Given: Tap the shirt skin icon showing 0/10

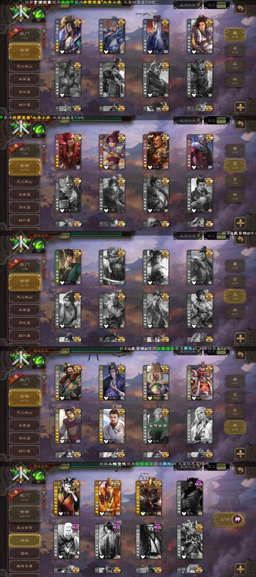Looking at the screenshot, I should pyautogui.click(x=63, y=326).
